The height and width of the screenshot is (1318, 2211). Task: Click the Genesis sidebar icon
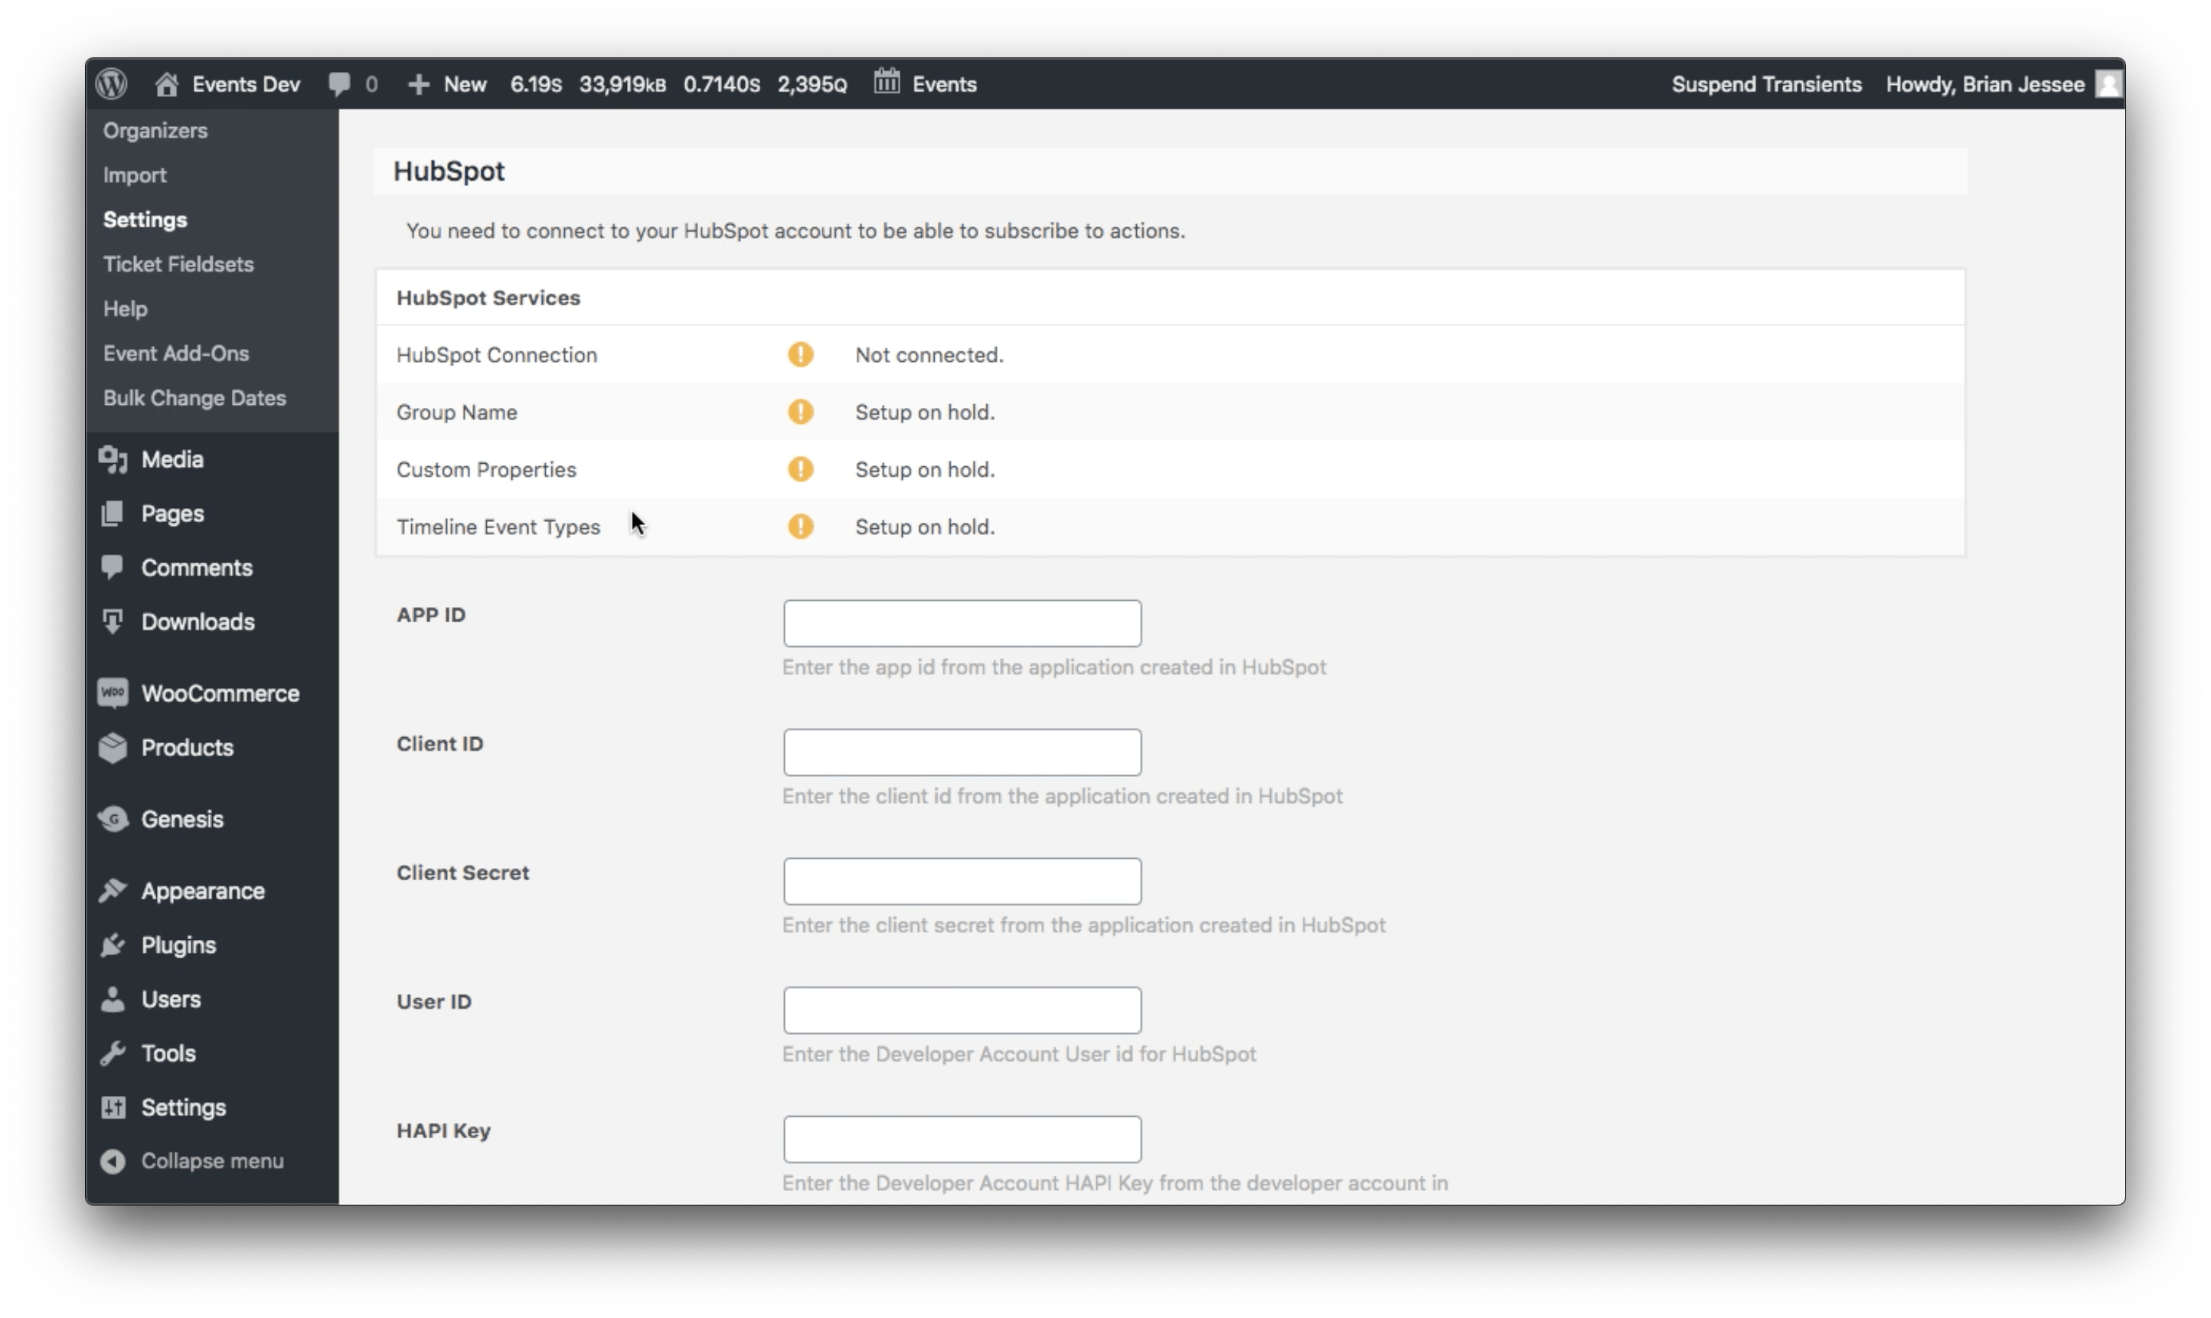[113, 819]
